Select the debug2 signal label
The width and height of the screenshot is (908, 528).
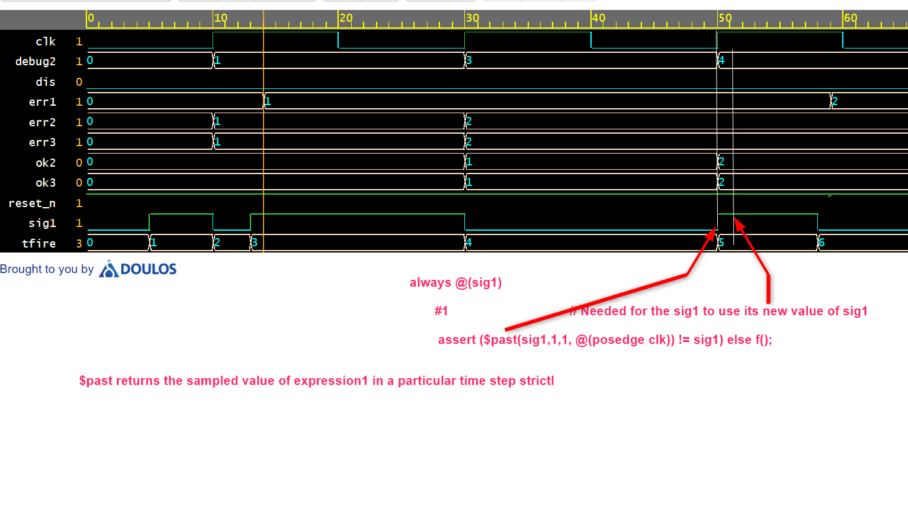click(35, 61)
